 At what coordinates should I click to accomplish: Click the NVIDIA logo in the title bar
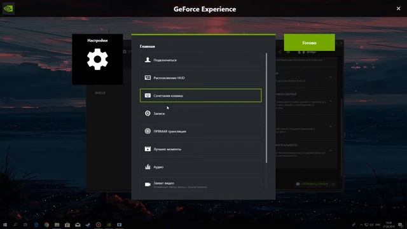pos(8,8)
